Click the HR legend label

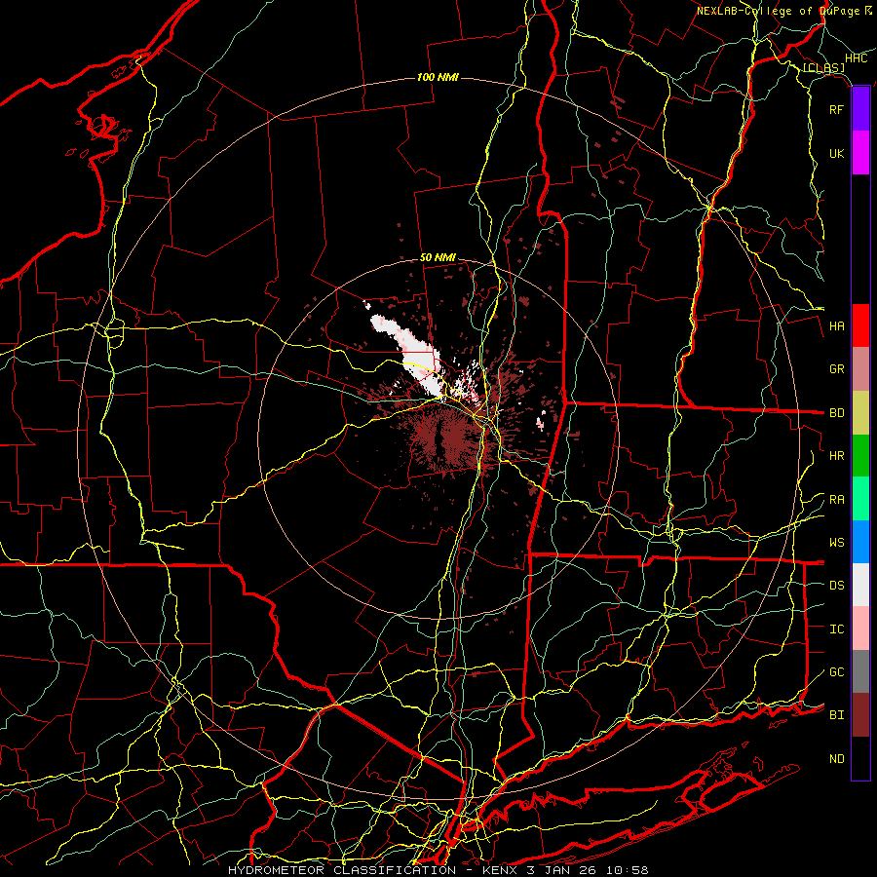coord(837,456)
